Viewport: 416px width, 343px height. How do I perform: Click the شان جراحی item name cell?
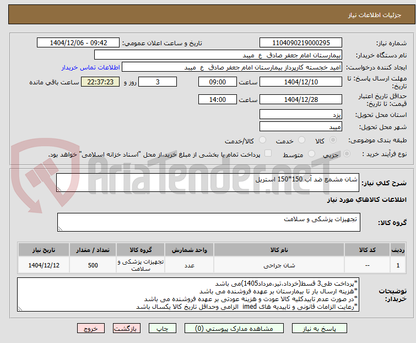point(279,265)
